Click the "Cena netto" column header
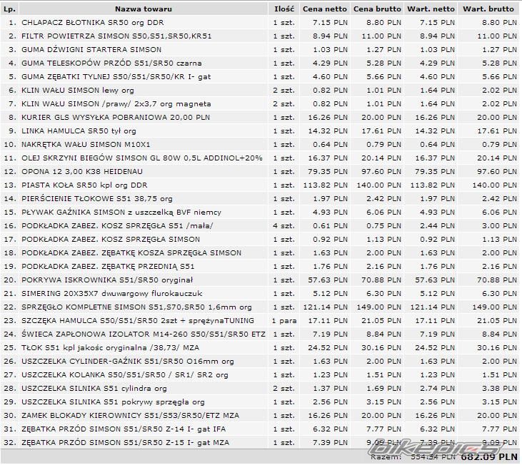The width and height of the screenshot is (522, 465). pyautogui.click(x=325, y=9)
